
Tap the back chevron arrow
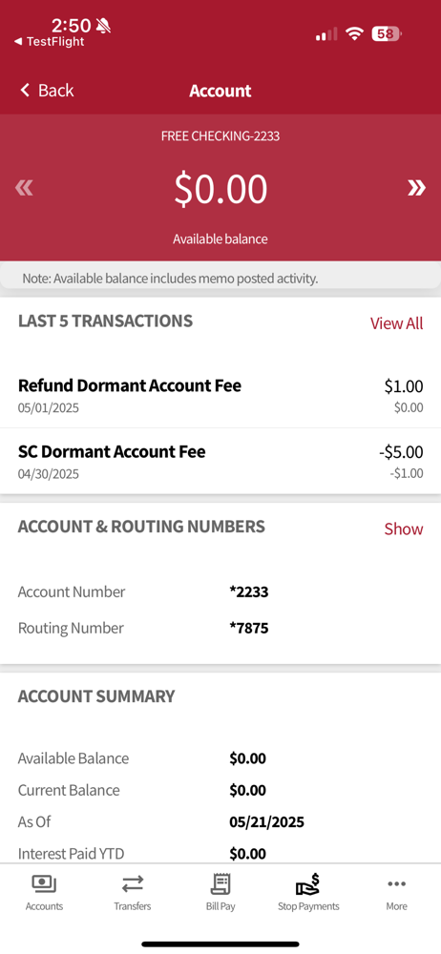(x=25, y=91)
